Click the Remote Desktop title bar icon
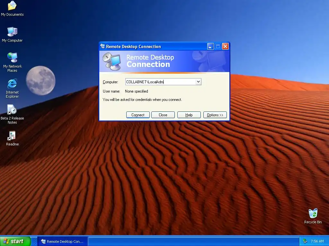This screenshot has width=329, height=246. (102, 46)
